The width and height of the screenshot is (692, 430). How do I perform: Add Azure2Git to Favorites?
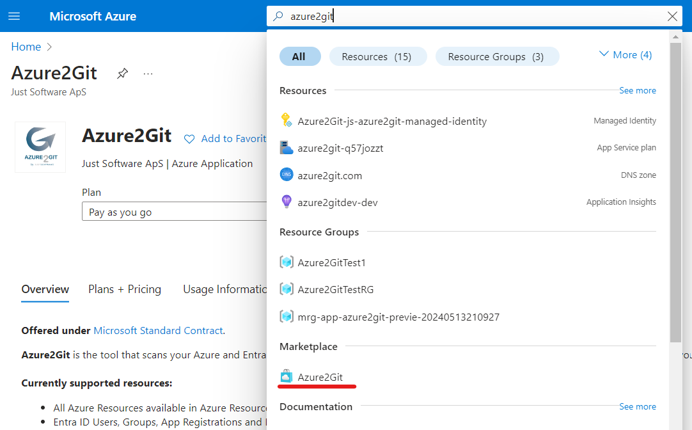[225, 138]
